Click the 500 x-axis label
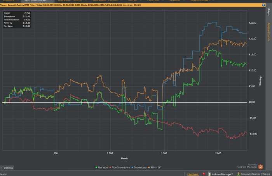Image resolution: width=272 pixels, height=176 pixels. point(56,153)
